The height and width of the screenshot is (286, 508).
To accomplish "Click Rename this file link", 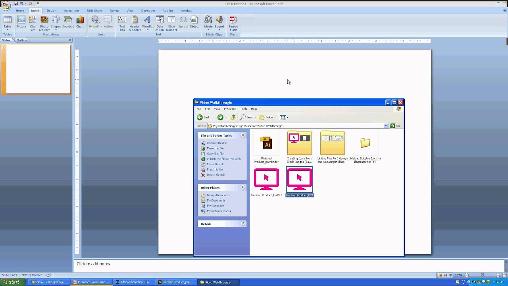I will (217, 143).
